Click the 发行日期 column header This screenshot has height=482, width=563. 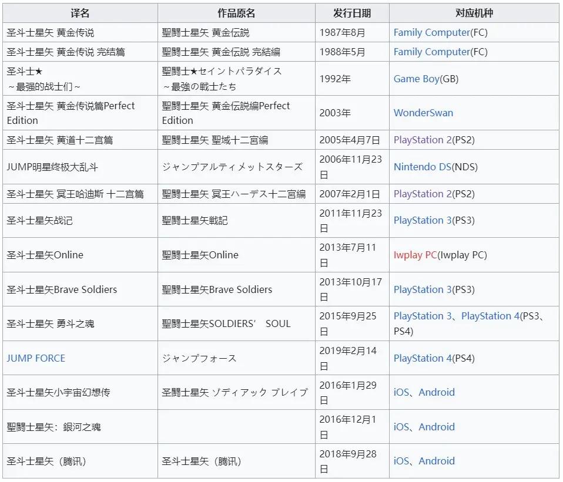click(352, 13)
